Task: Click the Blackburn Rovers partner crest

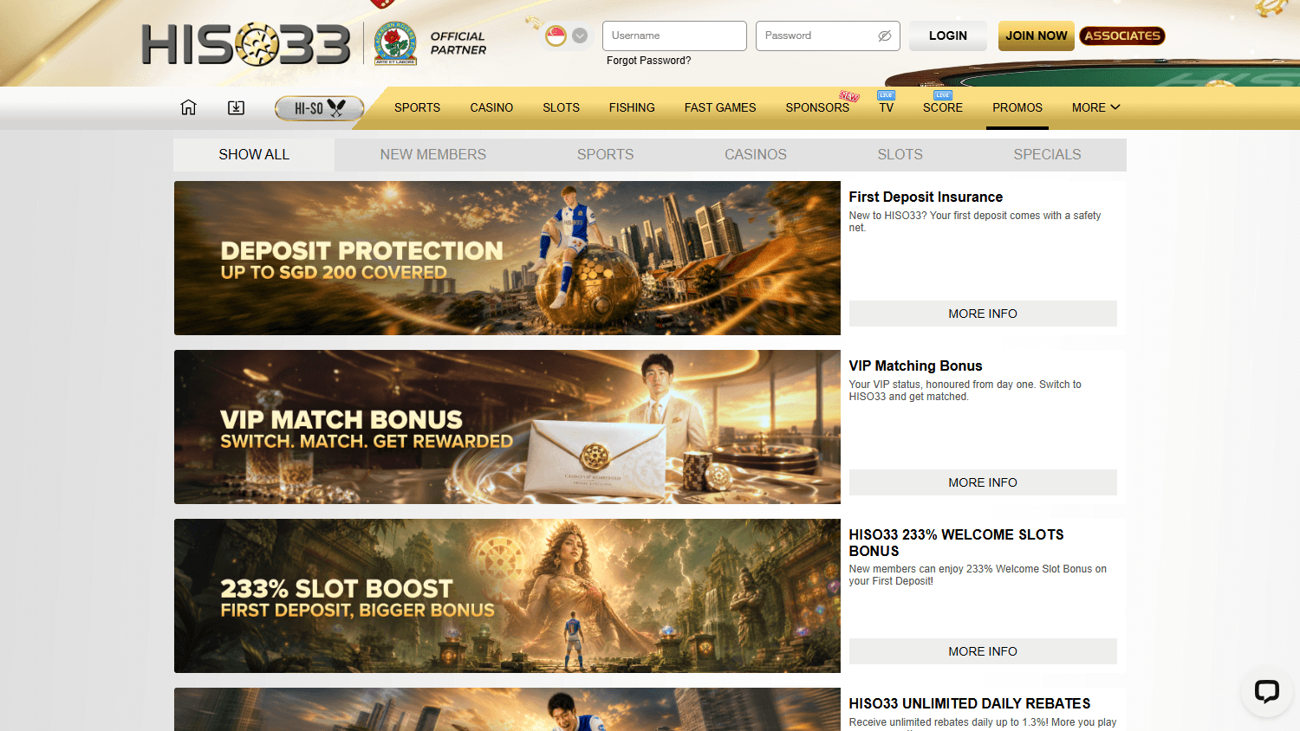Action: coord(395,43)
